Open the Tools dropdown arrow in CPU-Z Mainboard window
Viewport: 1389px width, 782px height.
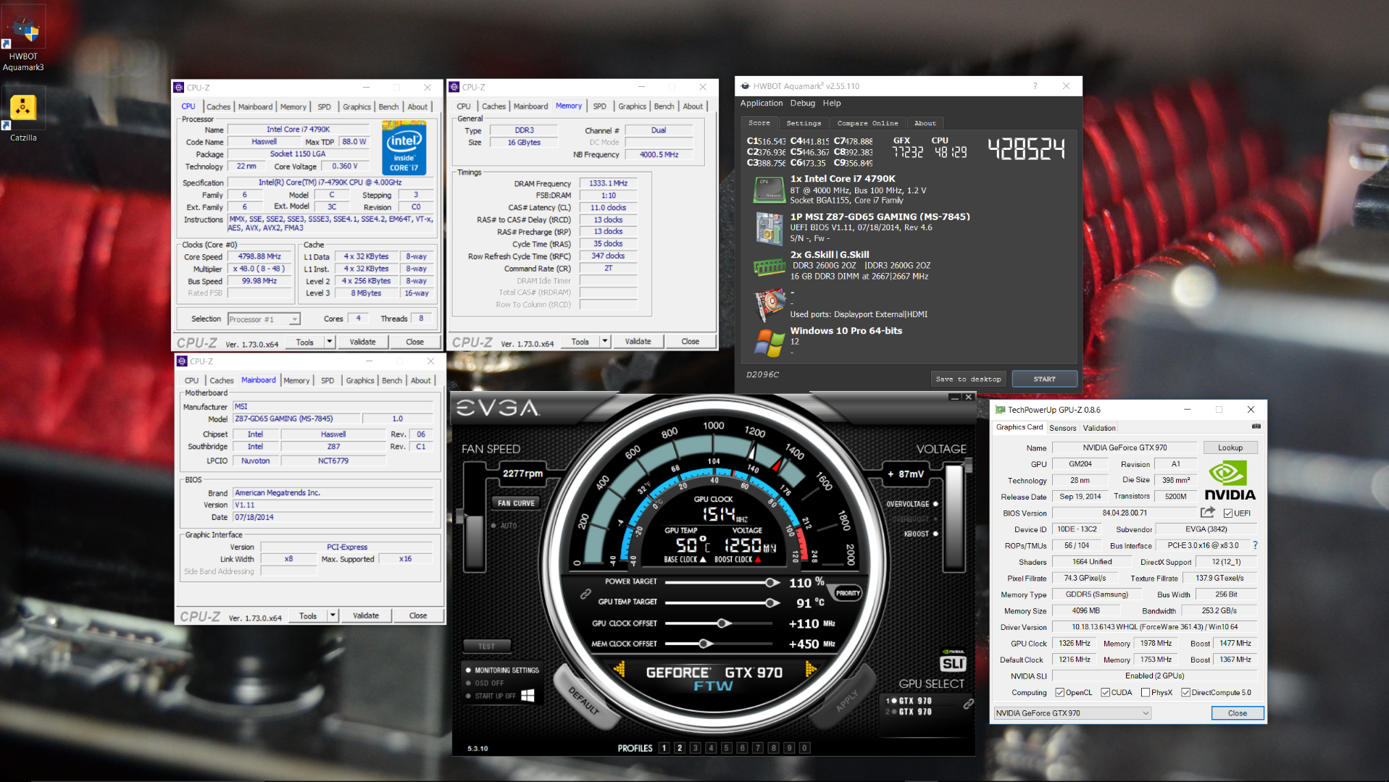pos(333,615)
